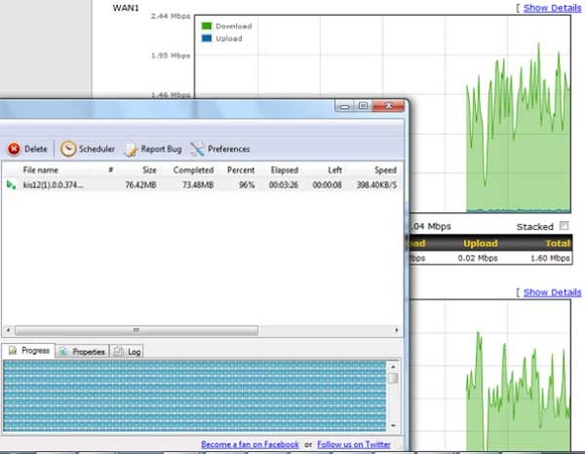
Task: Click the 96% percent value
Action: click(247, 185)
